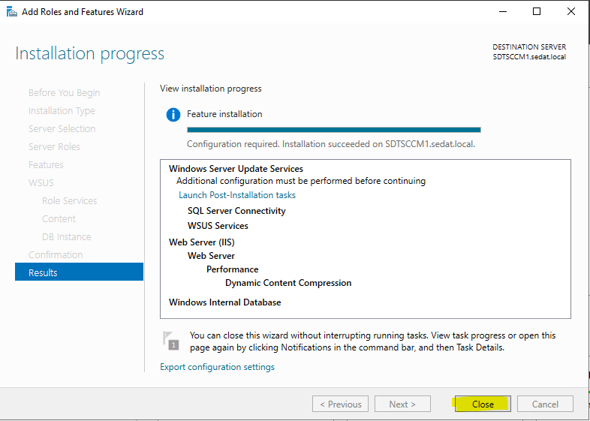Click the Performance entry
Screen dimensions: 590x421
click(x=232, y=269)
